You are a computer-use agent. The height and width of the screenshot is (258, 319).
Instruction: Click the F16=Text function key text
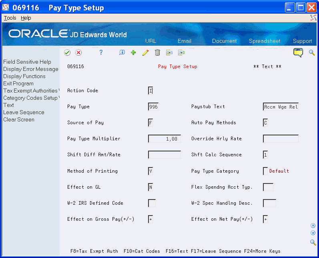pos(177,251)
